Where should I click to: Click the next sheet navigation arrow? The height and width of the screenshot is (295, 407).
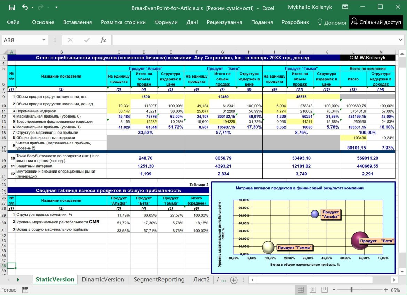[x=18, y=280]
